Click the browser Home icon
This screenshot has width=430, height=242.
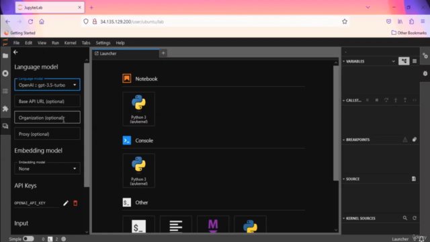point(42,22)
